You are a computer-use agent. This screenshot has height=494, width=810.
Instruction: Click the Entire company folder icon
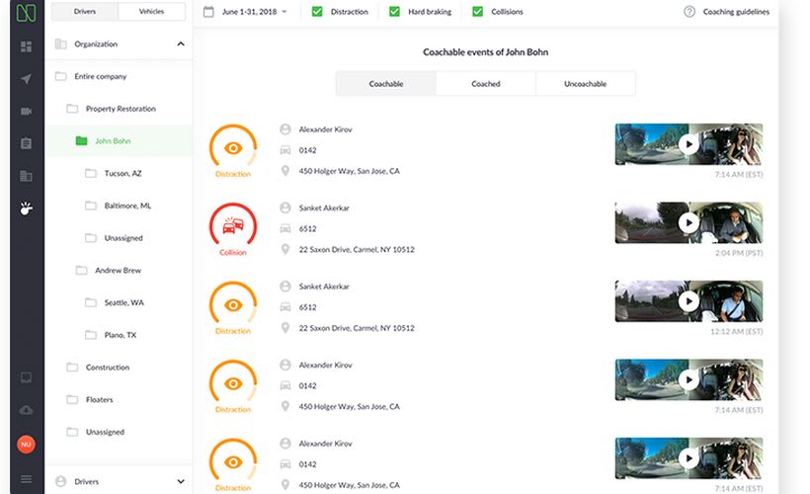pyautogui.click(x=61, y=76)
